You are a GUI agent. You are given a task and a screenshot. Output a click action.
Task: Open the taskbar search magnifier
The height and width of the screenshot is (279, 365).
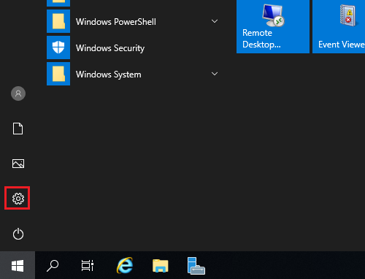coord(53,266)
